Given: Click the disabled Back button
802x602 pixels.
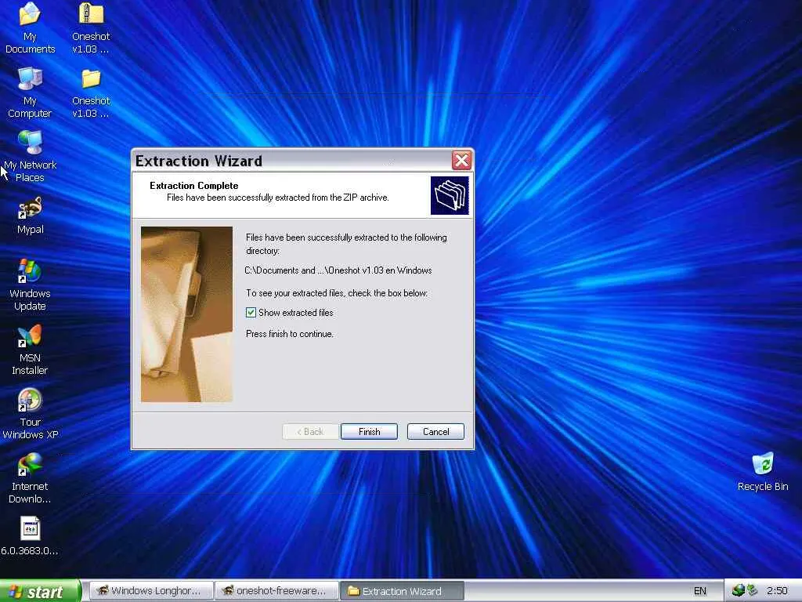Looking at the screenshot, I should pyautogui.click(x=310, y=432).
